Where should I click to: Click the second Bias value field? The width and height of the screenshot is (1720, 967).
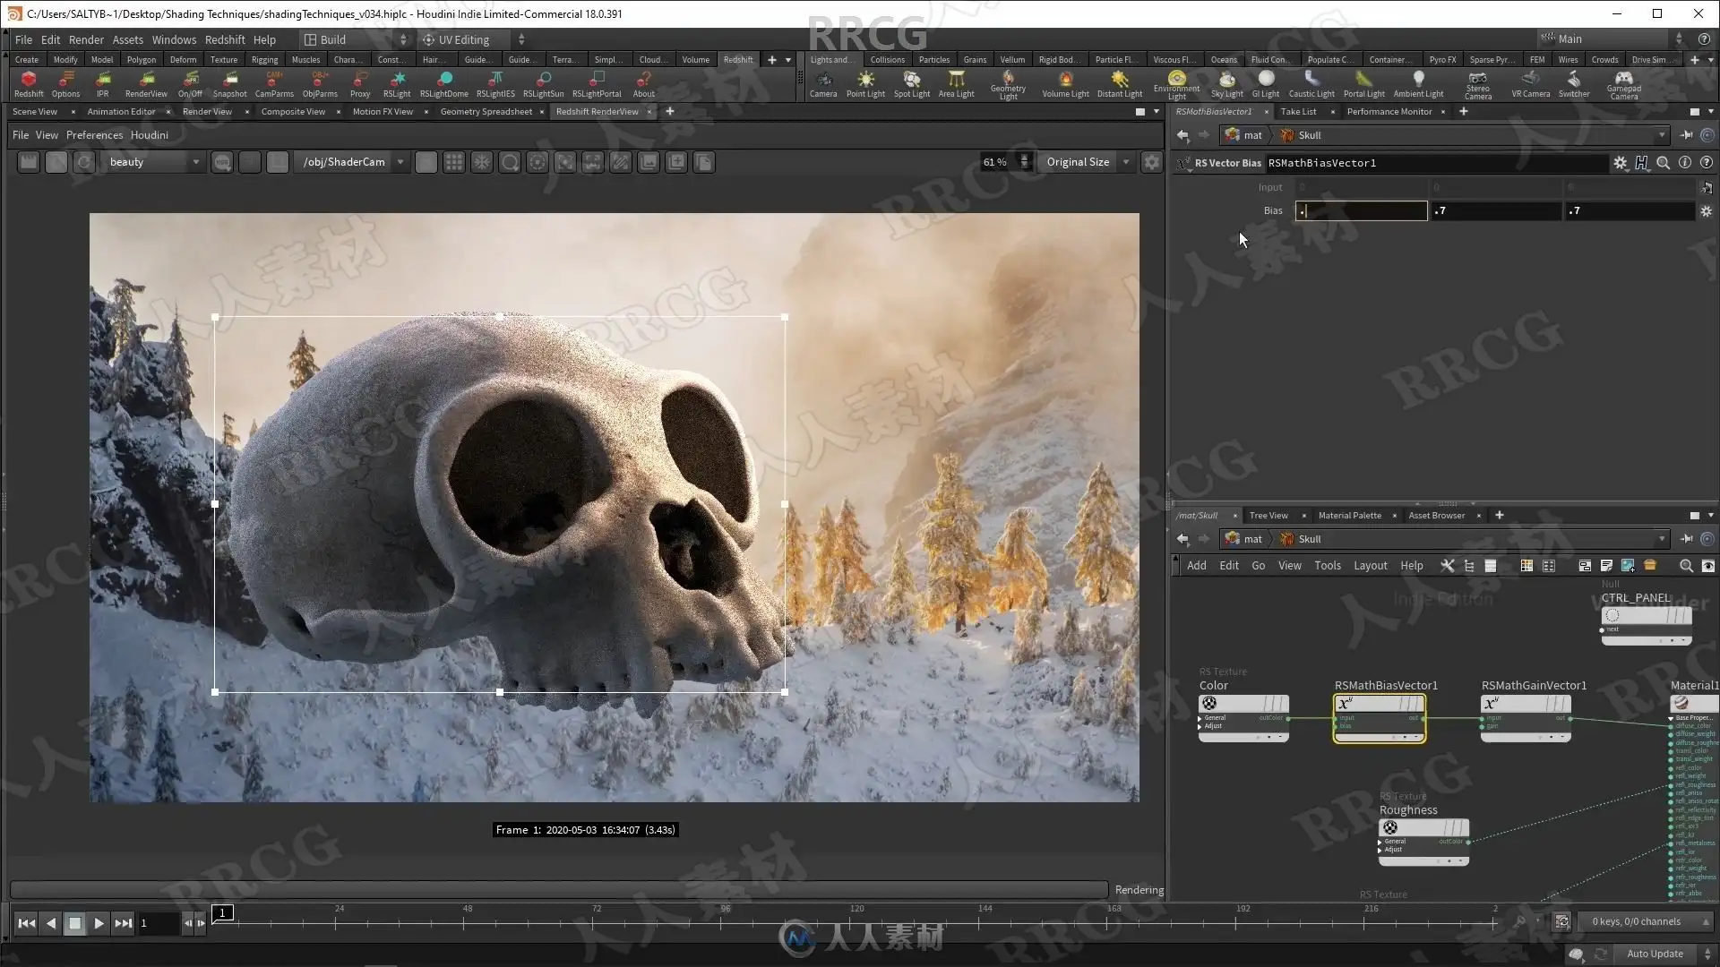(1494, 210)
